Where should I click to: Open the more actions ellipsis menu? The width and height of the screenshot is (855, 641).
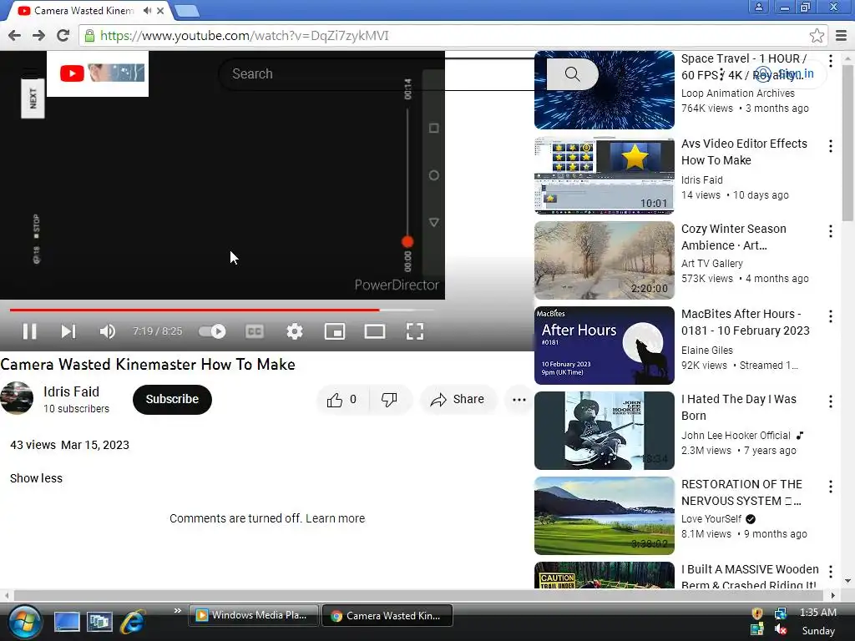519,400
